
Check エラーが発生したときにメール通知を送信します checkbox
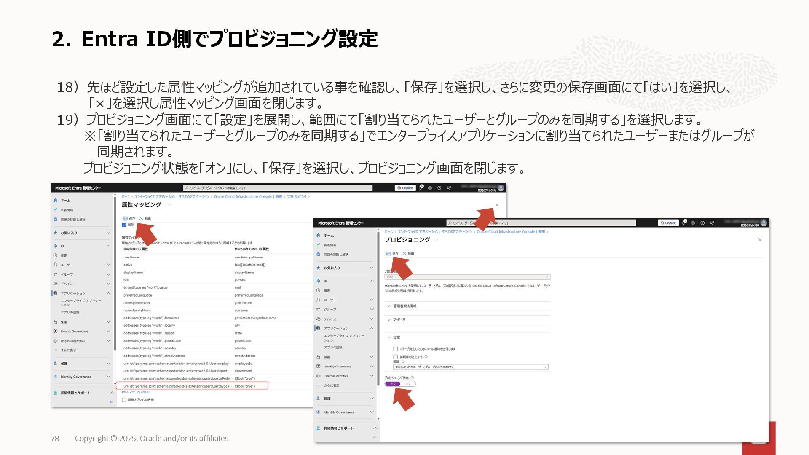(396, 349)
